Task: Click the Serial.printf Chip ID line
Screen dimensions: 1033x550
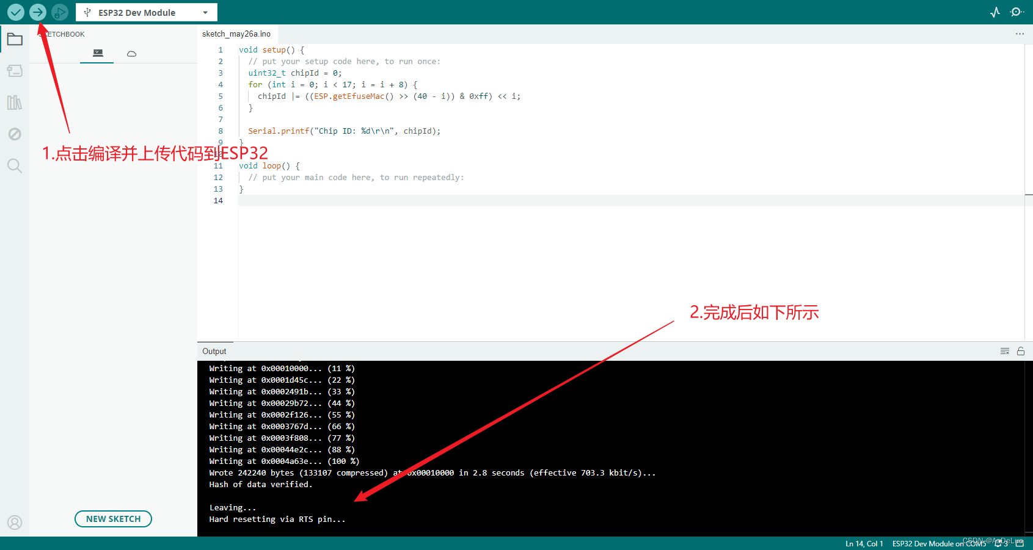Action: (x=344, y=131)
